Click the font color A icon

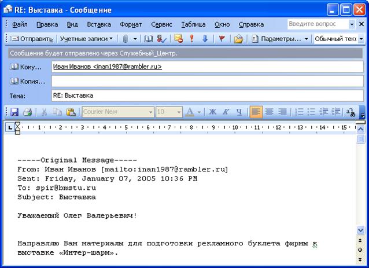click(190, 112)
